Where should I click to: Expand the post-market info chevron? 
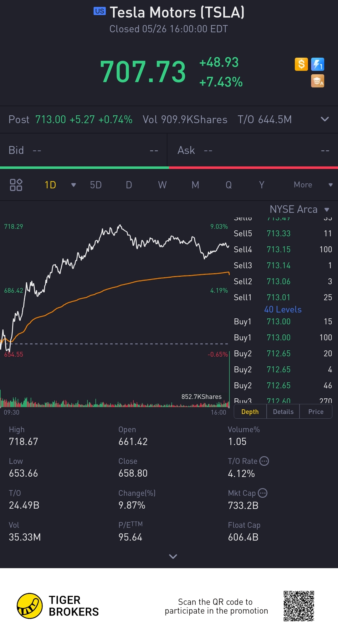(325, 119)
